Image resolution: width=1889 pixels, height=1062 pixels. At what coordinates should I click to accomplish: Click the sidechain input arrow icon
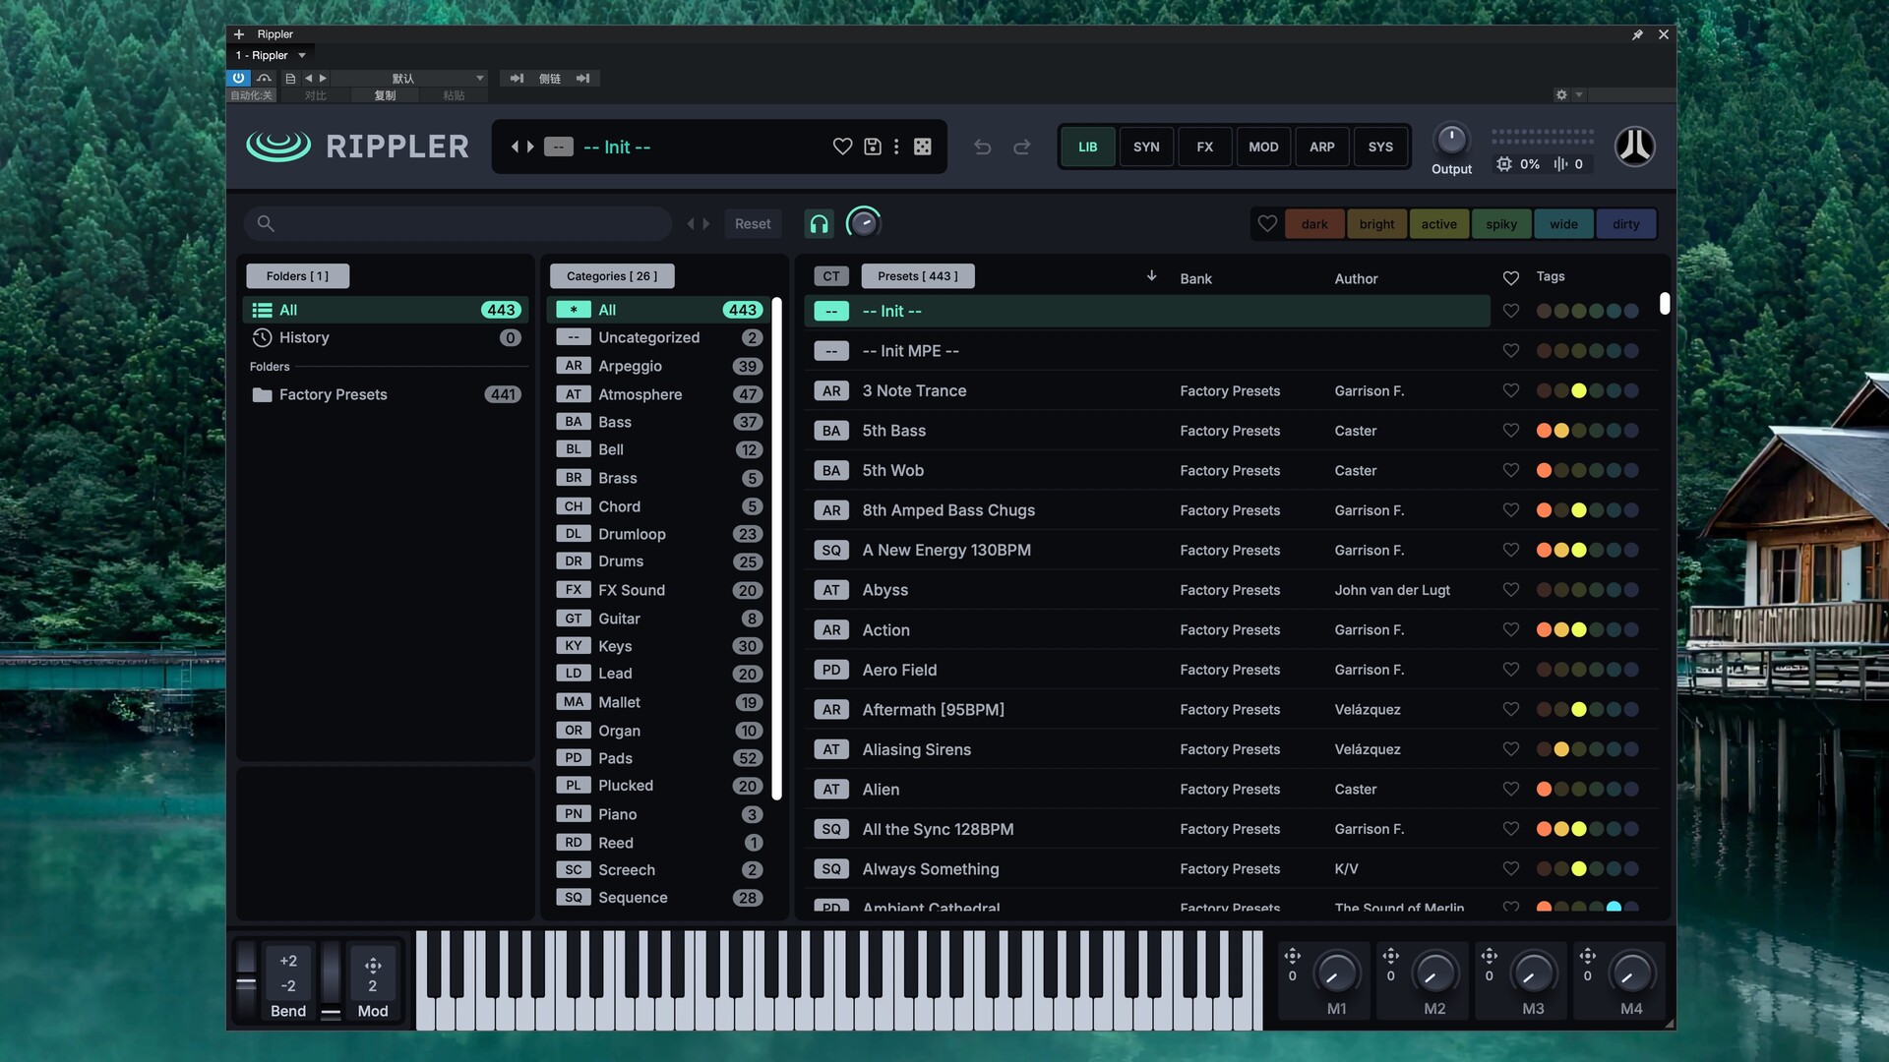[x=517, y=78]
